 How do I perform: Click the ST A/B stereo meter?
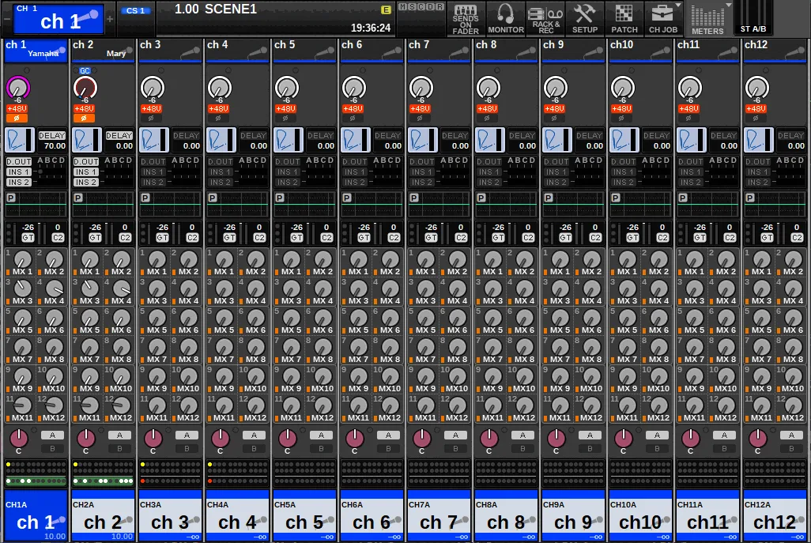753,19
